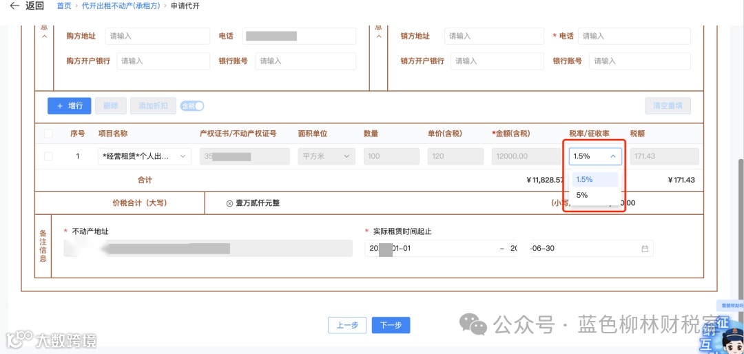Click the 税额 field showing 171.43

664,156
